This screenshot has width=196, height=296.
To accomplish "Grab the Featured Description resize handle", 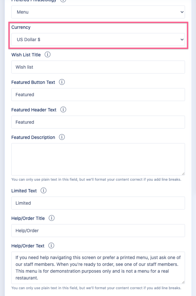I will coord(183,174).
